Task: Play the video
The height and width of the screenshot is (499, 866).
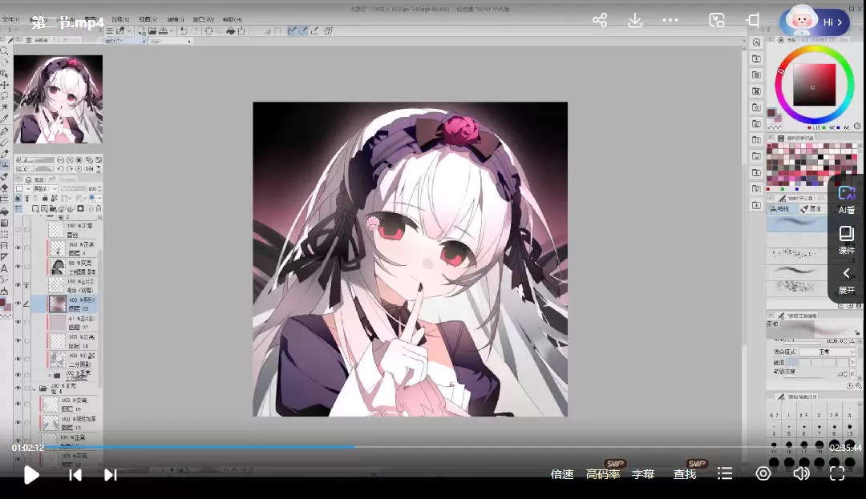Action: tap(31, 475)
